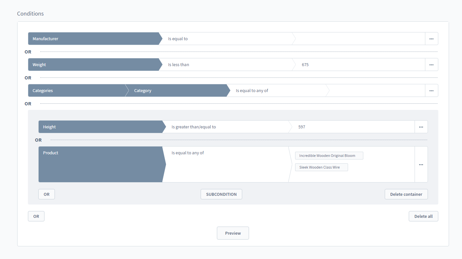
Task: Open the Manufacturer condition type selector
Action: (x=91, y=38)
